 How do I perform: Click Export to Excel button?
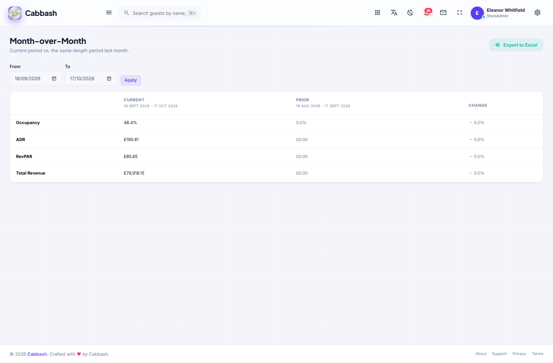[x=516, y=45]
